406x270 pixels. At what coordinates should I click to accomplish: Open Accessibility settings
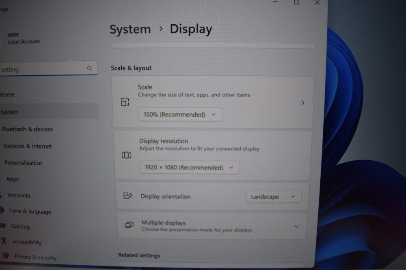point(27,242)
